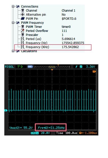
Task: Click the trigger source channel 2 badge
Action: coord(81,67)
